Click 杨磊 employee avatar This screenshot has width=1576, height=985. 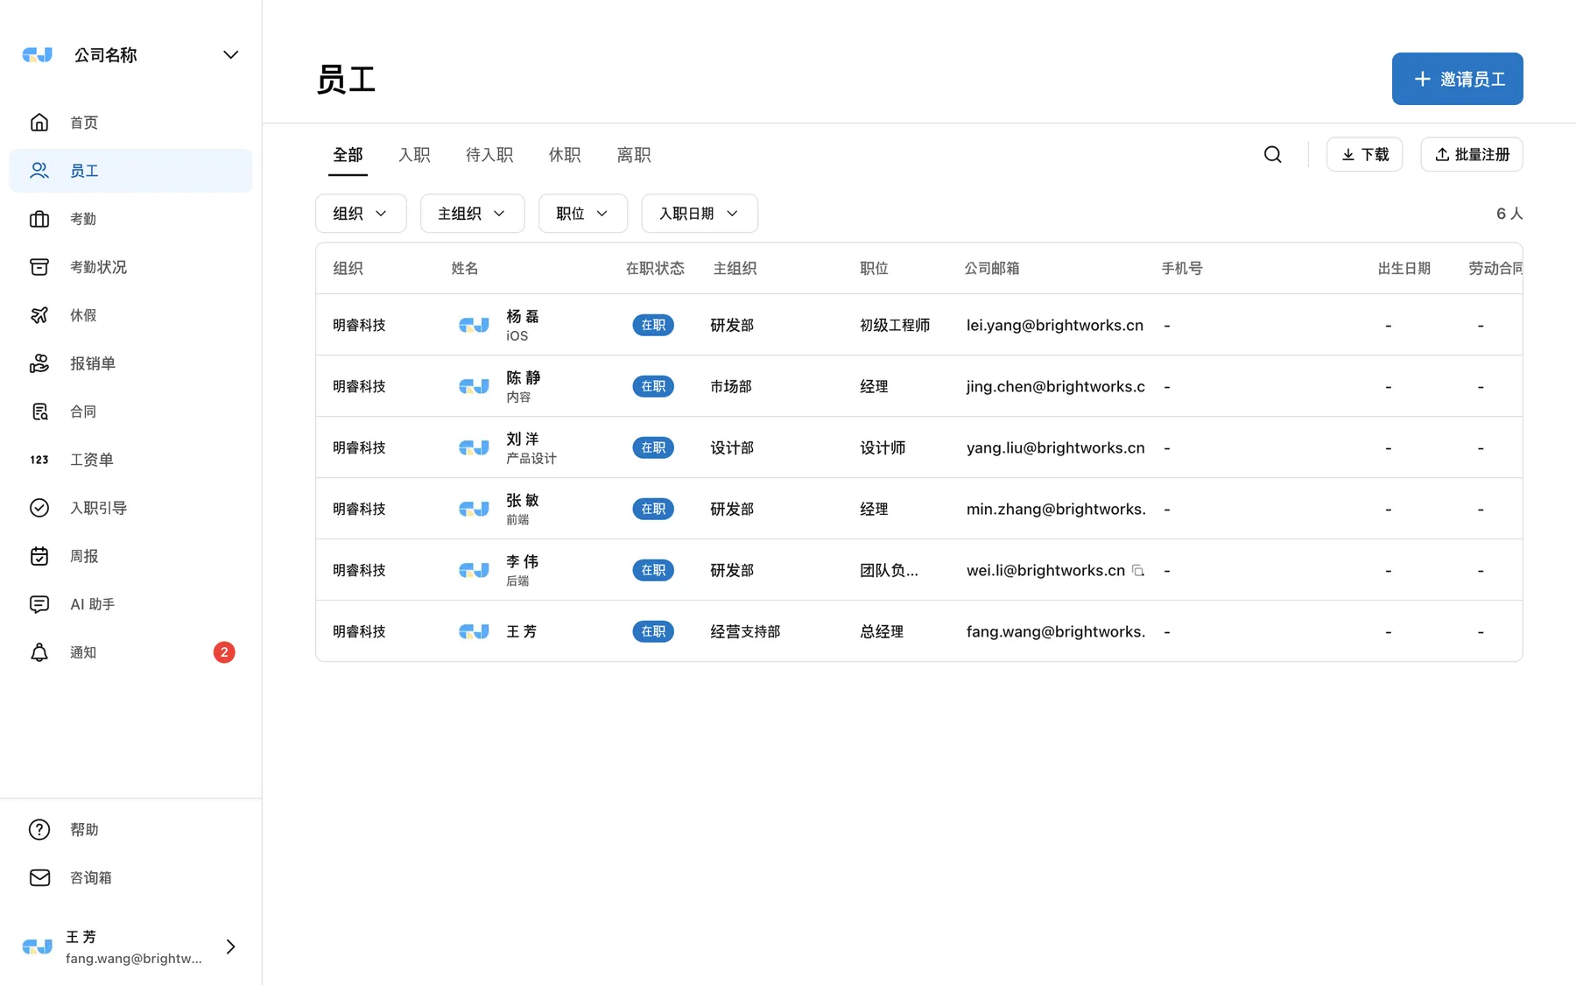pos(474,325)
